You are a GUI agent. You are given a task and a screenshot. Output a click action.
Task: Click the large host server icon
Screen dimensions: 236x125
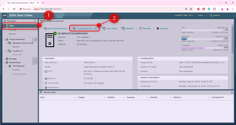coord(50,40)
